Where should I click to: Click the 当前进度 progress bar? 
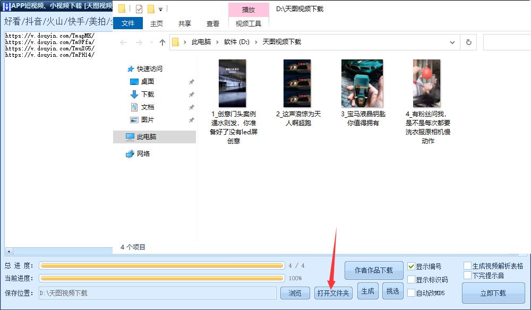point(162,278)
